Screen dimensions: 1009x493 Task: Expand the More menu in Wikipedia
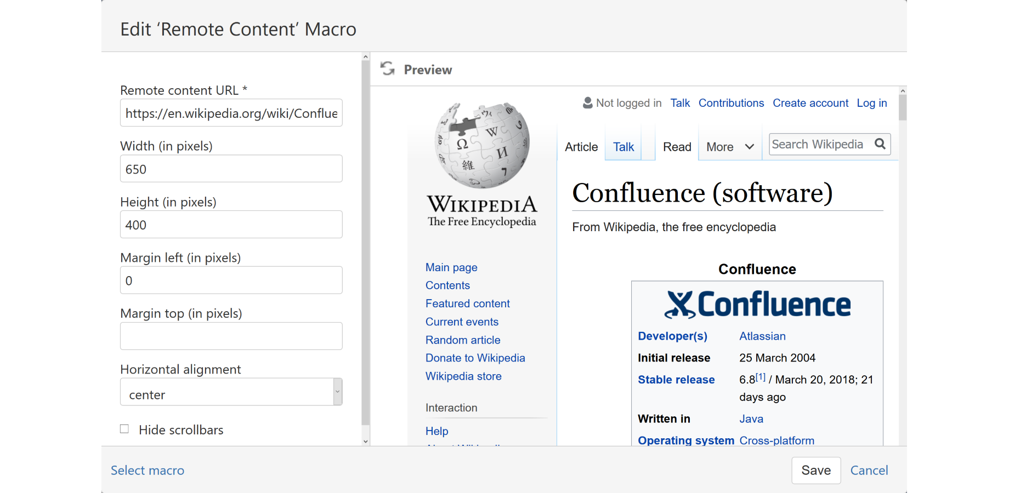pos(730,147)
